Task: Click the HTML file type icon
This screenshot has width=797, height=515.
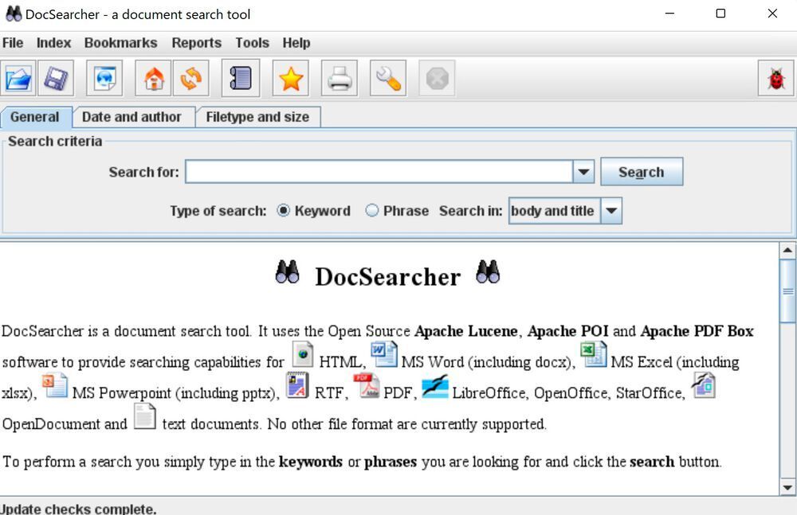Action: tap(303, 354)
